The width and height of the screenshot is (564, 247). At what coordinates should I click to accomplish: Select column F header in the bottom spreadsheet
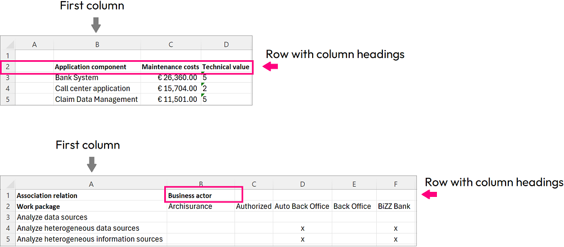click(395, 184)
